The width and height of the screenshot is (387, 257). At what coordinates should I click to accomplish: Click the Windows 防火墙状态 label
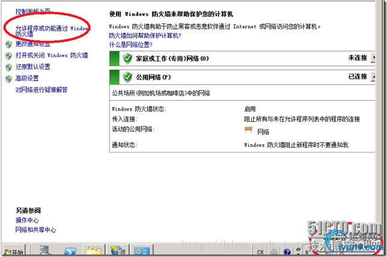pyautogui.click(x=139, y=109)
